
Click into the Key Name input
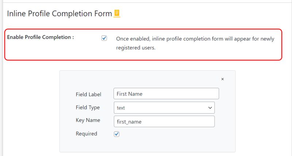[x=164, y=121]
